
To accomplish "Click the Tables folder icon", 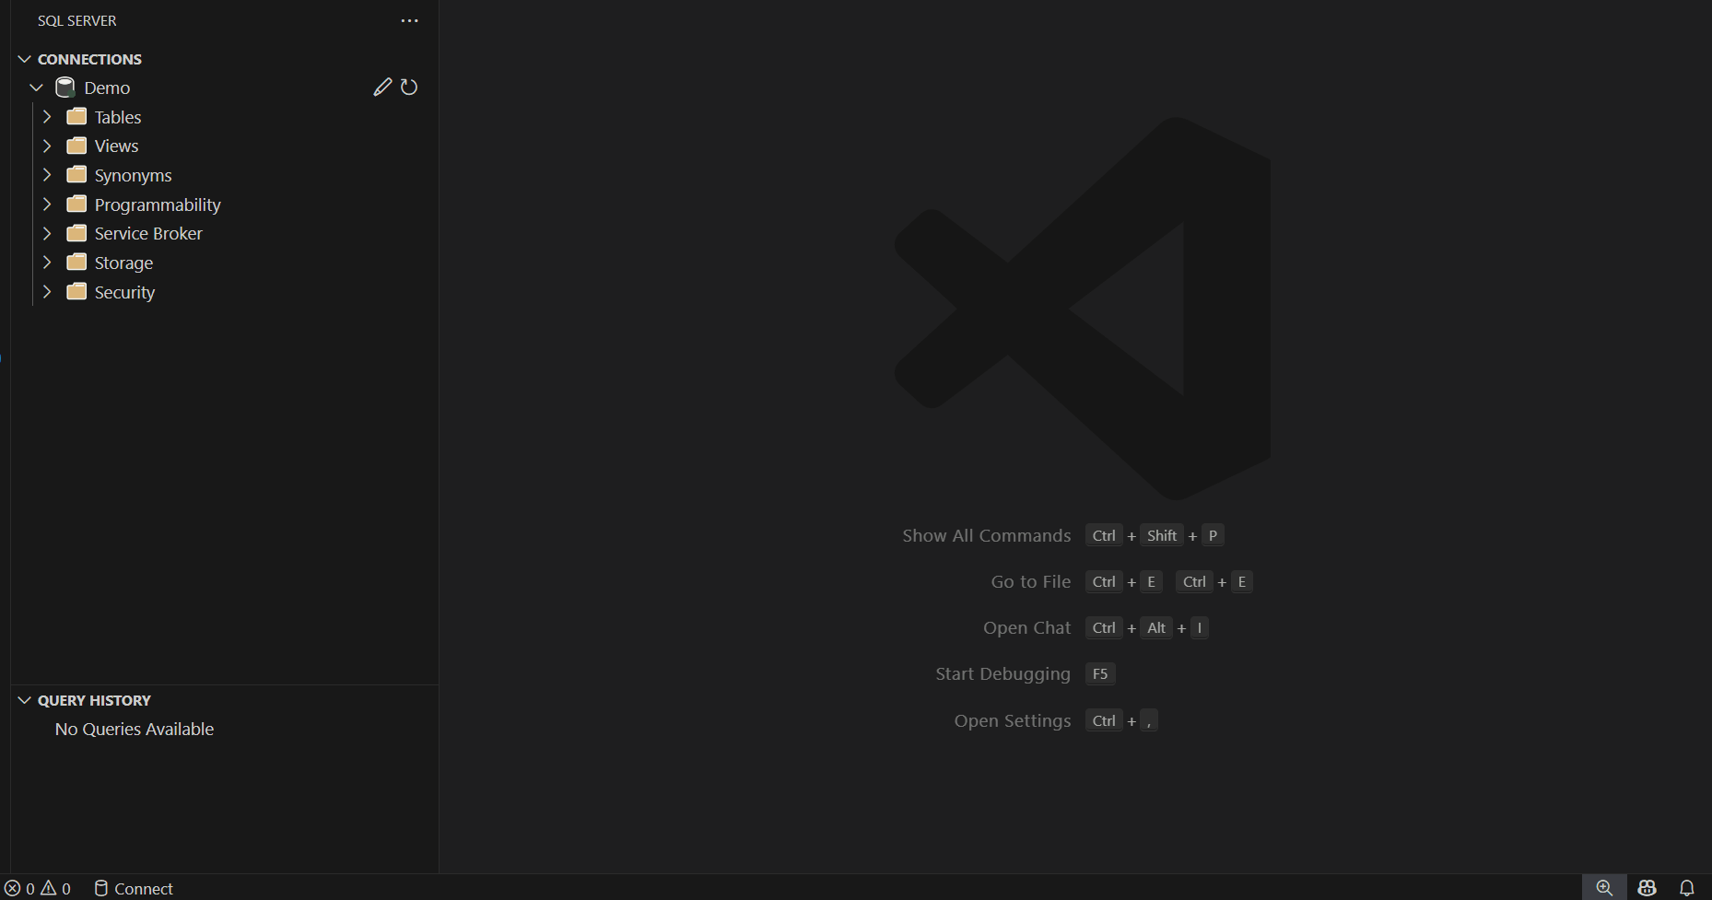I will tap(77, 116).
